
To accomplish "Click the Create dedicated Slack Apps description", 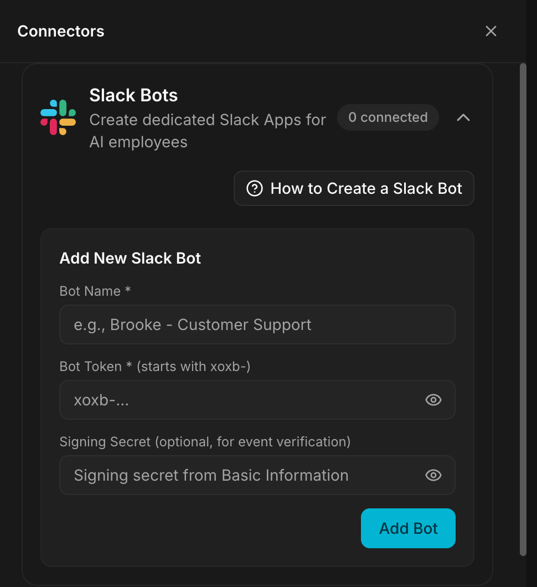I will pyautogui.click(x=208, y=131).
